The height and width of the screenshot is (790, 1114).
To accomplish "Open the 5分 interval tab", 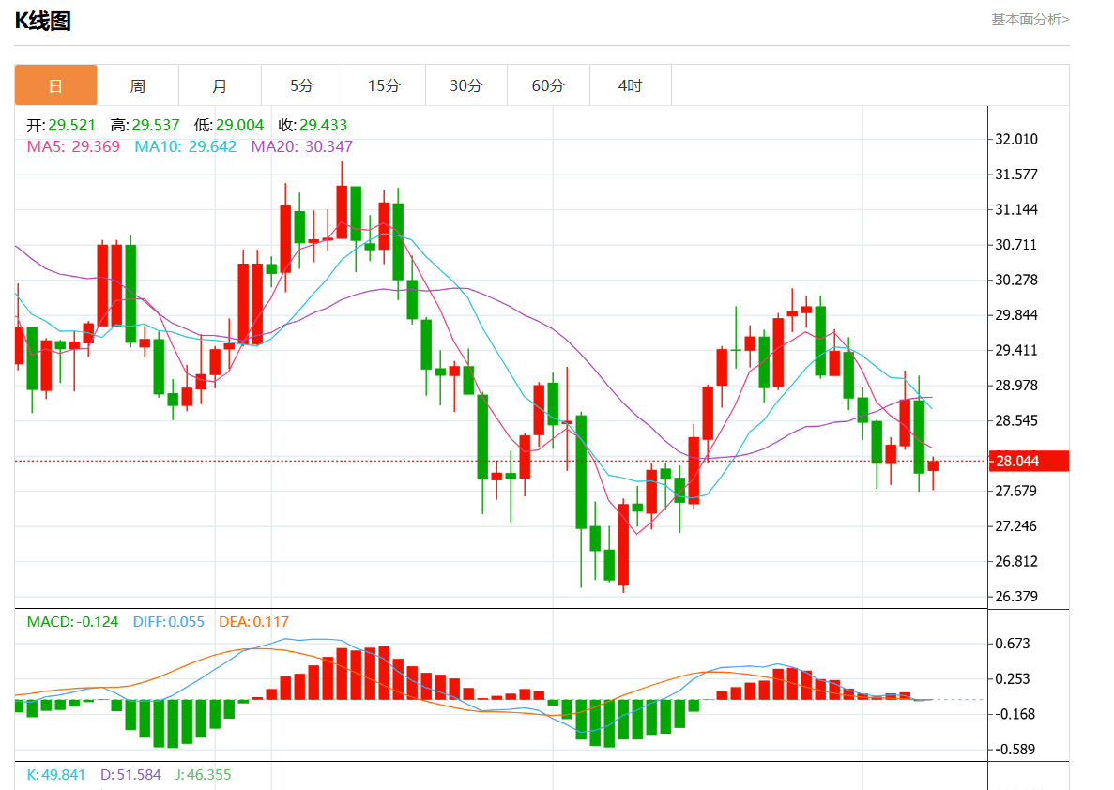I will tap(302, 85).
